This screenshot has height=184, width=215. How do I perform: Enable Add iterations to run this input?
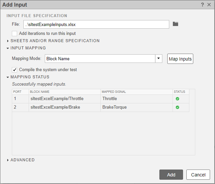tap(14, 33)
